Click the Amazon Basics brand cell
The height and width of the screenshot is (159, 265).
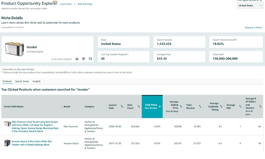(x=71, y=143)
